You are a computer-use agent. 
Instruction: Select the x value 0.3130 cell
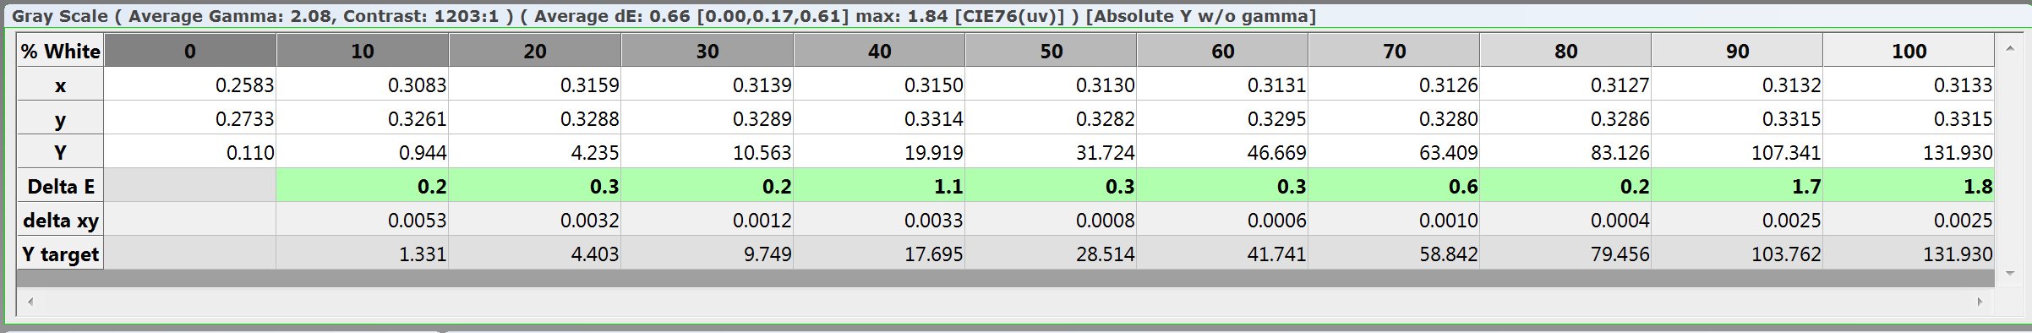pyautogui.click(x=1052, y=85)
